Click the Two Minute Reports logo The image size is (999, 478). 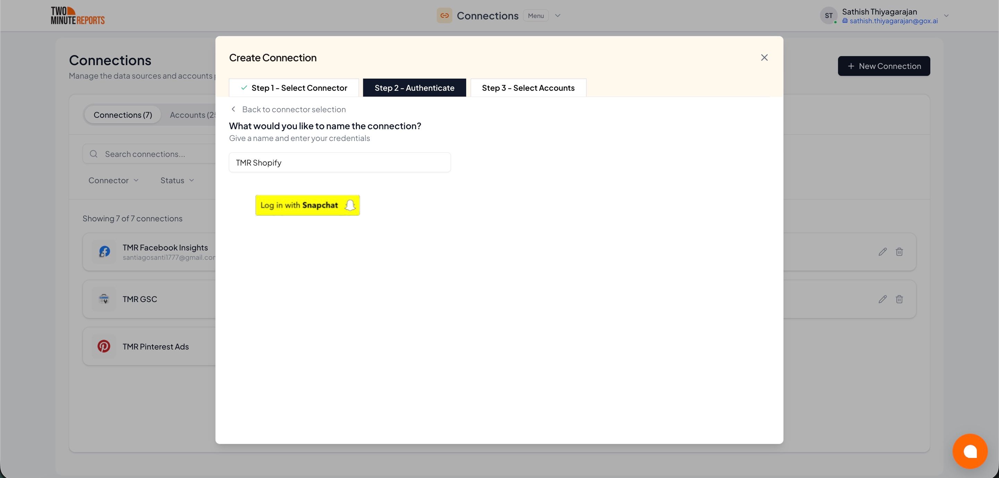coord(78,16)
